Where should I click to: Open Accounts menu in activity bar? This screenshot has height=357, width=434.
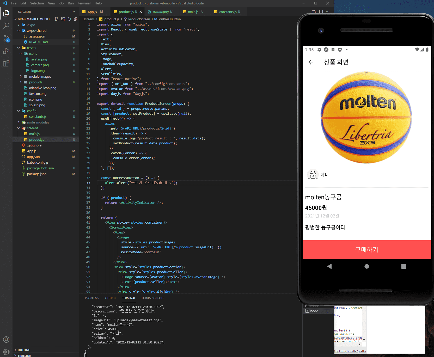pyautogui.click(x=6, y=340)
